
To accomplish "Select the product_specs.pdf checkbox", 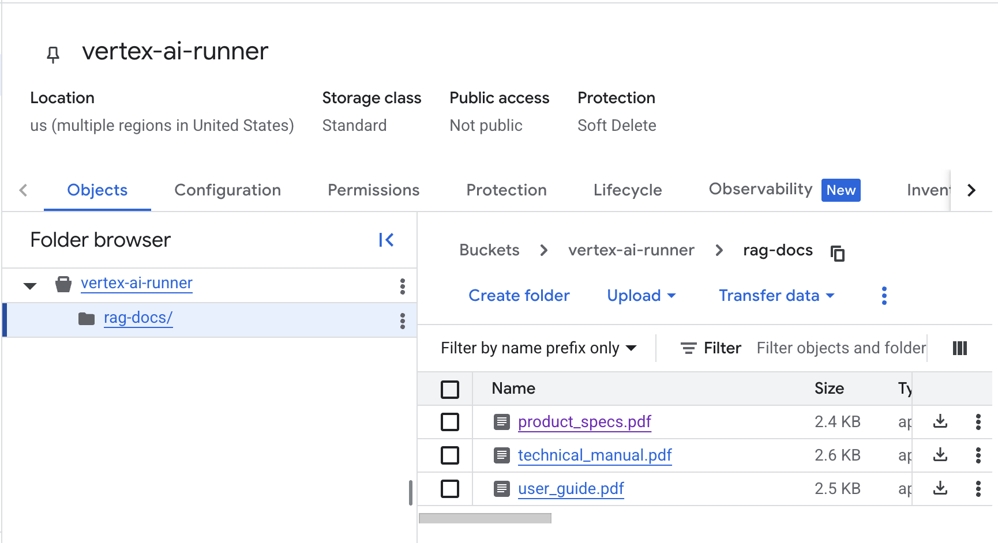I will [449, 422].
